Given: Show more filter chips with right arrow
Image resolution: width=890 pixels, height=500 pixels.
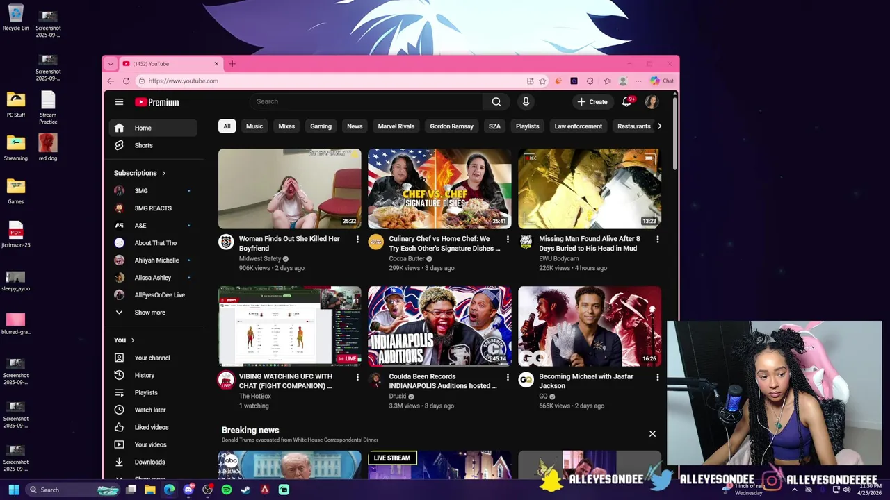Looking at the screenshot, I should click(659, 126).
